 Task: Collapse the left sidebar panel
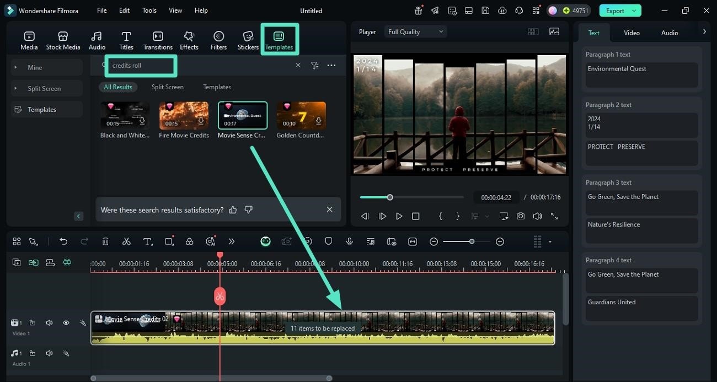click(78, 216)
